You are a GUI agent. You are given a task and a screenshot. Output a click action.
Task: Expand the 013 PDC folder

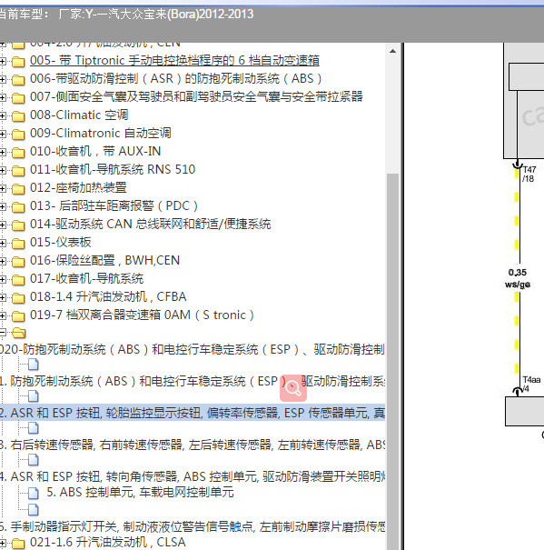(x=3, y=207)
